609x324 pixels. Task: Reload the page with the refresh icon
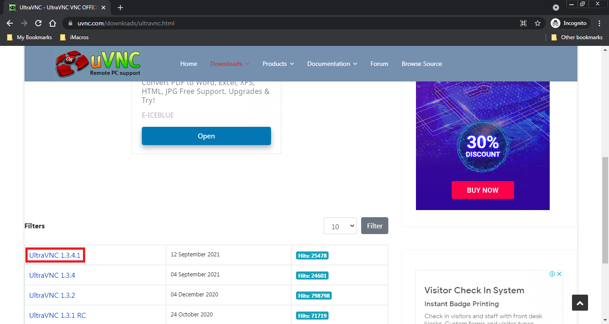click(38, 23)
